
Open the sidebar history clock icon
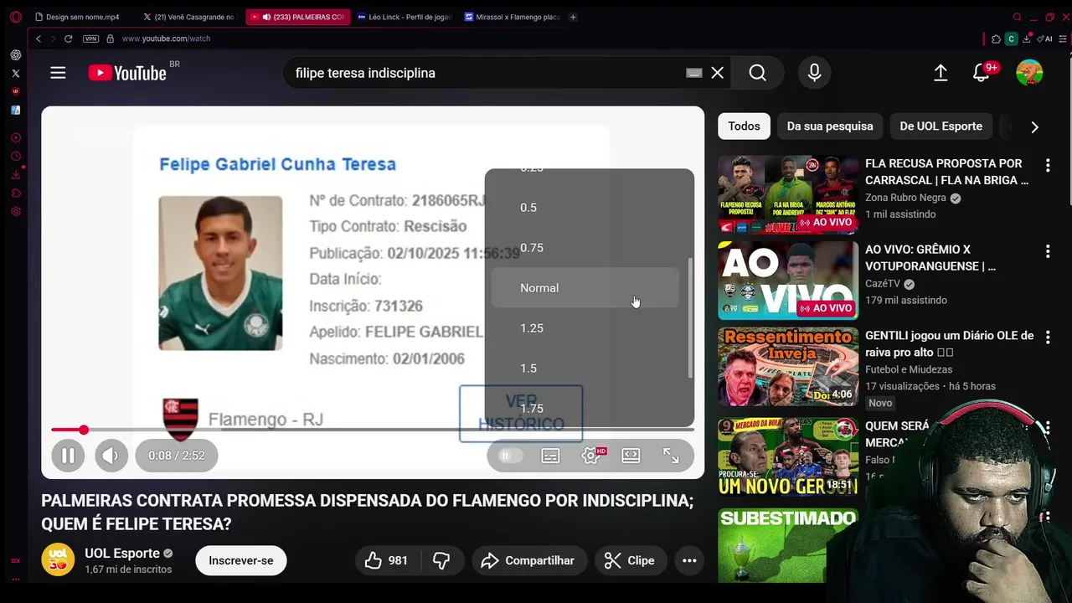pyautogui.click(x=16, y=157)
